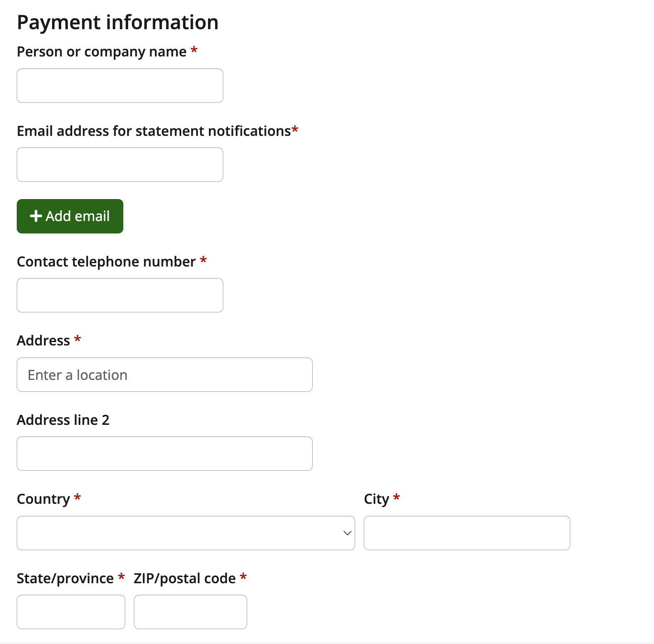Click the 'Enter a location' address field
This screenshot has height=644, width=654.
[x=164, y=375]
